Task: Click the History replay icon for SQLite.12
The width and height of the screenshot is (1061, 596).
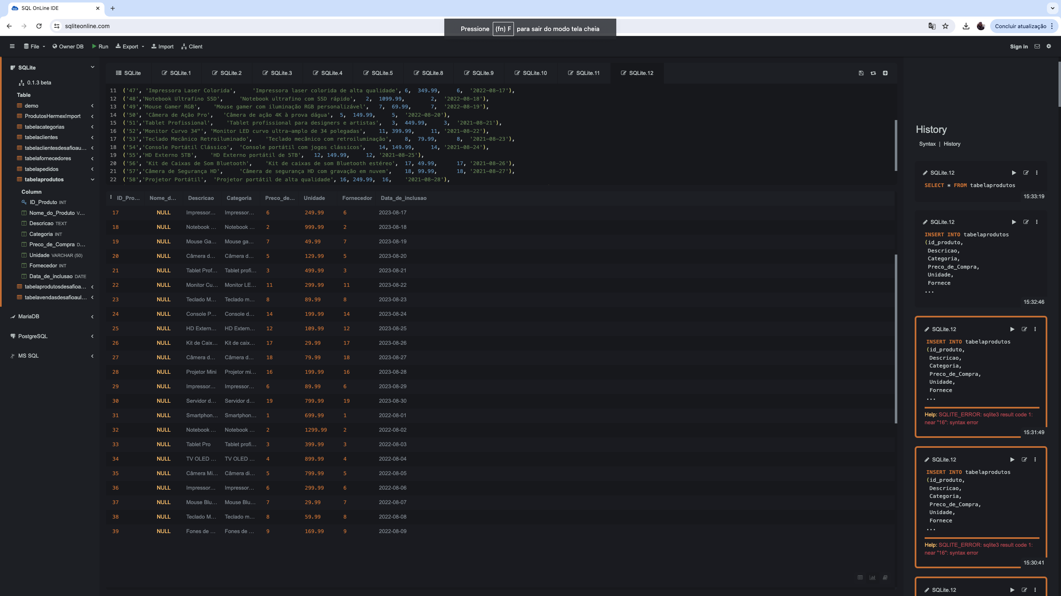Action: (1013, 173)
